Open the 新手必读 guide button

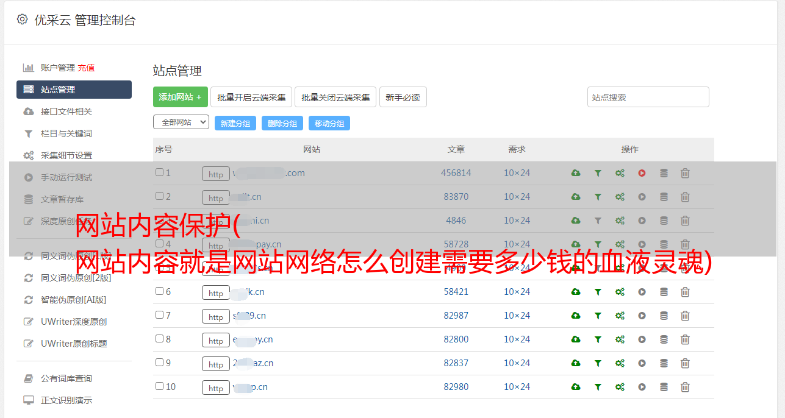403,97
